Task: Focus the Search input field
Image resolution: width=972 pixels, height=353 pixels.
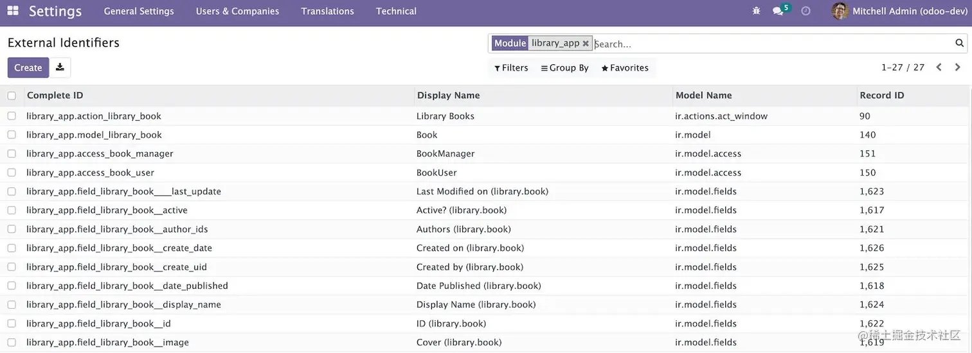Action: click(771, 44)
